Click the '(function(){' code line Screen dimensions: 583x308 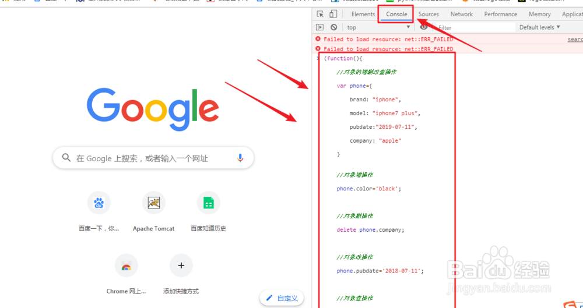point(343,58)
